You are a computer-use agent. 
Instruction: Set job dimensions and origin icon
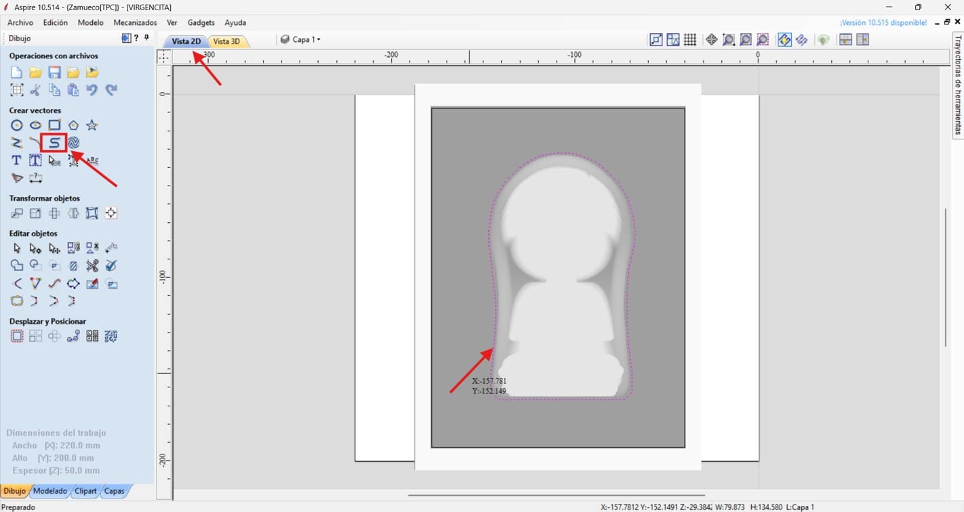16,89
